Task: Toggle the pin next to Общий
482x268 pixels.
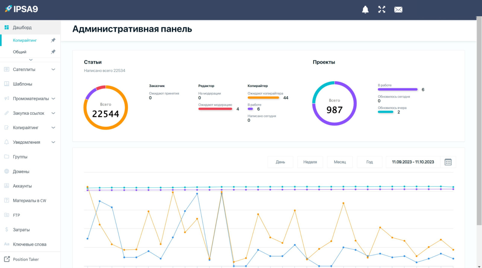Action: click(x=53, y=52)
